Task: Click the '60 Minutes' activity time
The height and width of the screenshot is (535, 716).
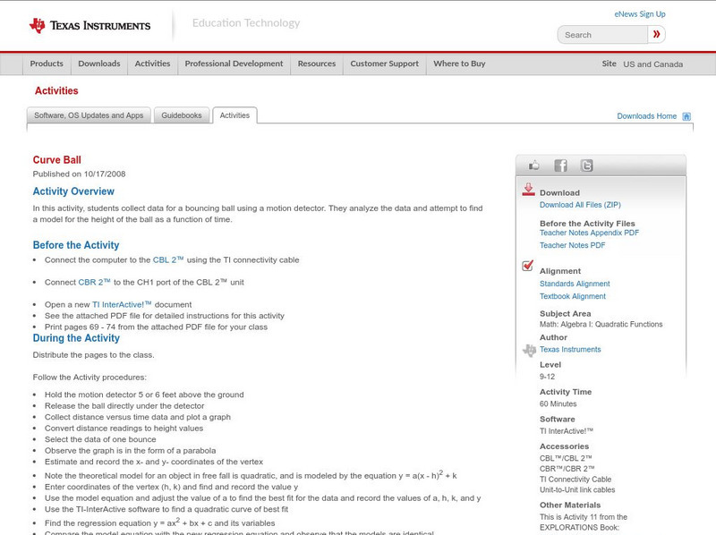Action: (558, 404)
